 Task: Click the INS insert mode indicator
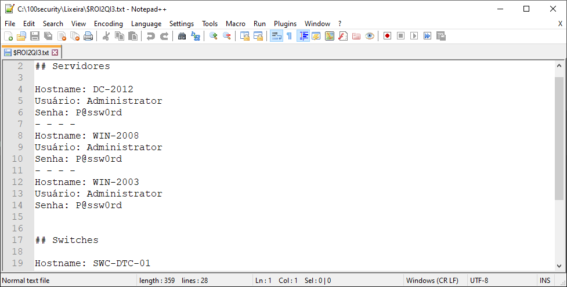545,281
